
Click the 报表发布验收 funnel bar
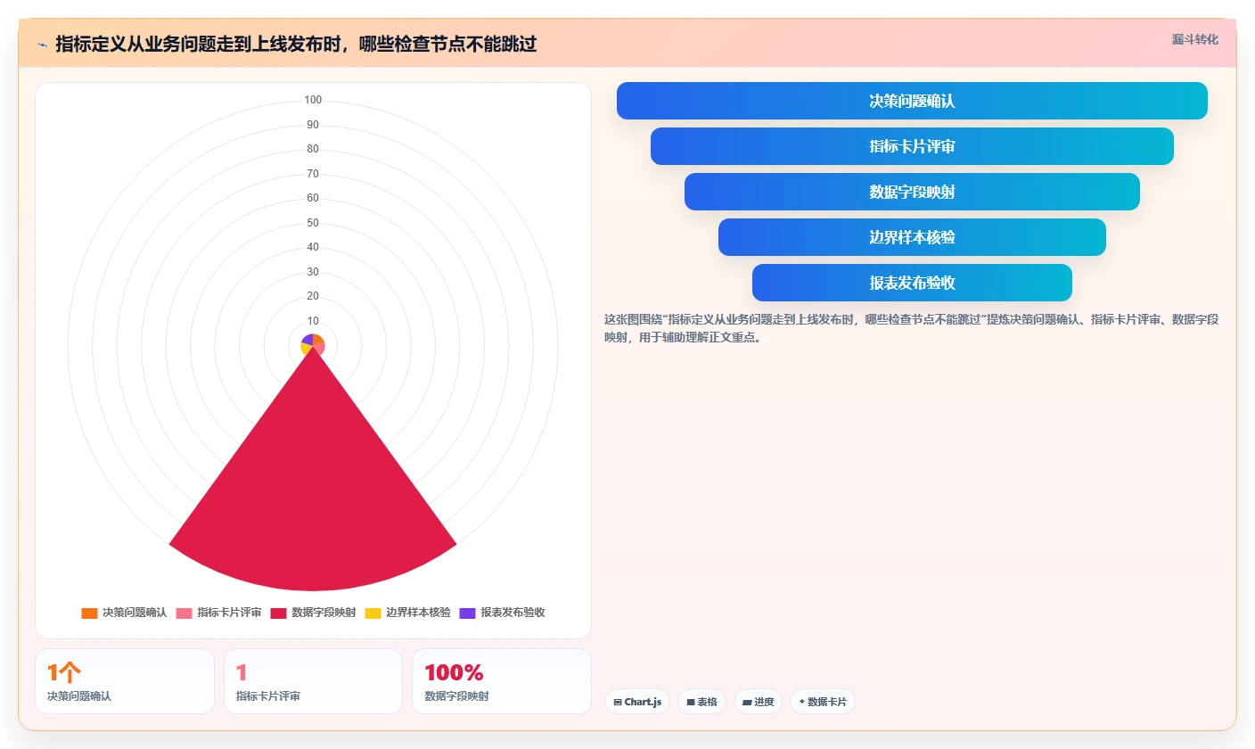(x=912, y=283)
